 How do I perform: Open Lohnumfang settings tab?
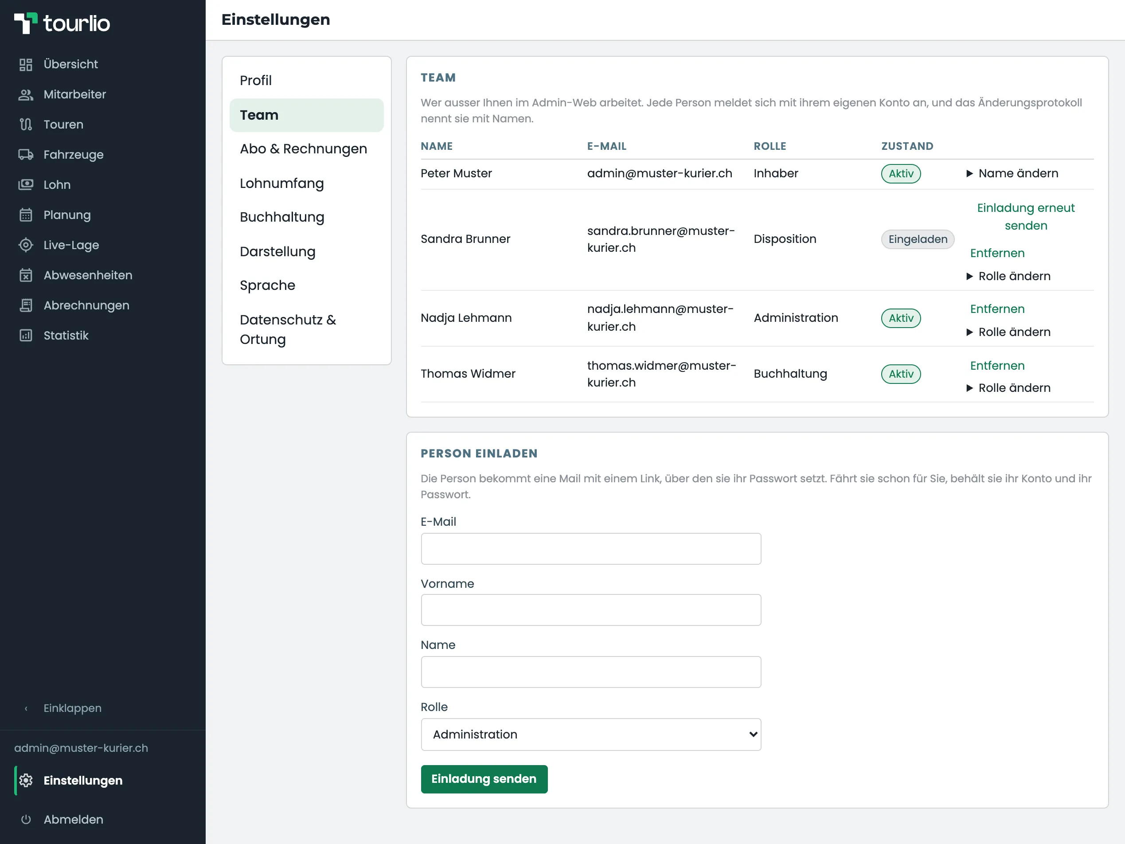307,183
